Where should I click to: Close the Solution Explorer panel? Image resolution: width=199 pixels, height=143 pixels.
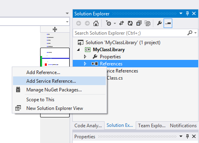tap(194, 13)
